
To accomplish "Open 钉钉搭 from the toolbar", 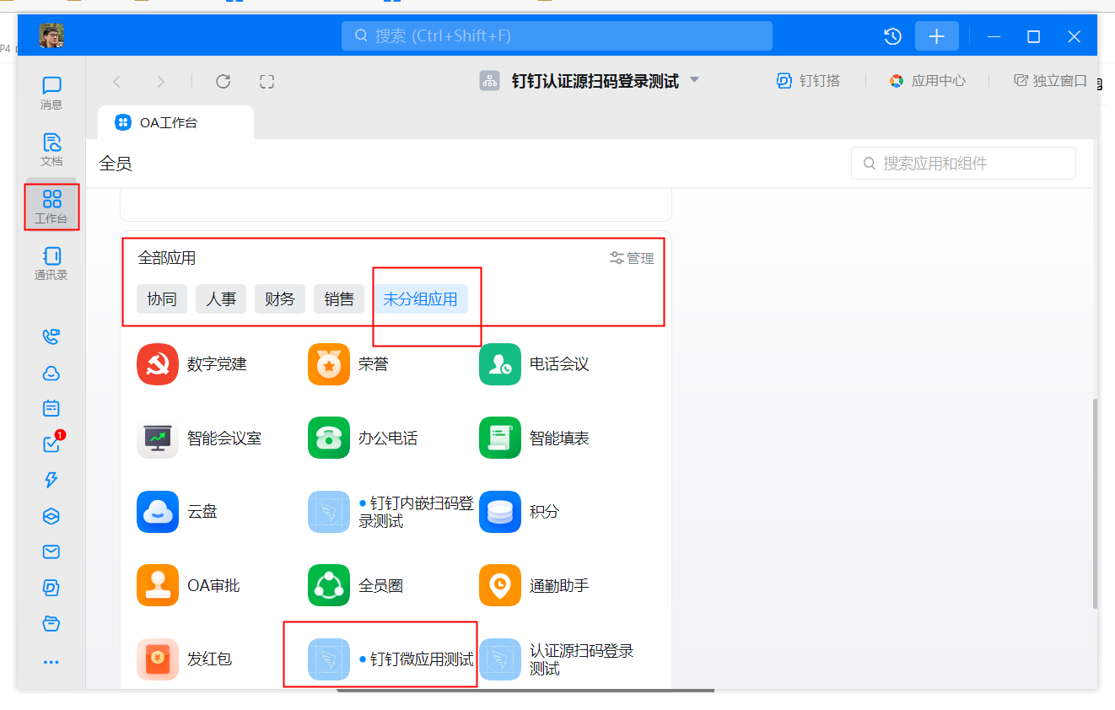I will click(808, 81).
